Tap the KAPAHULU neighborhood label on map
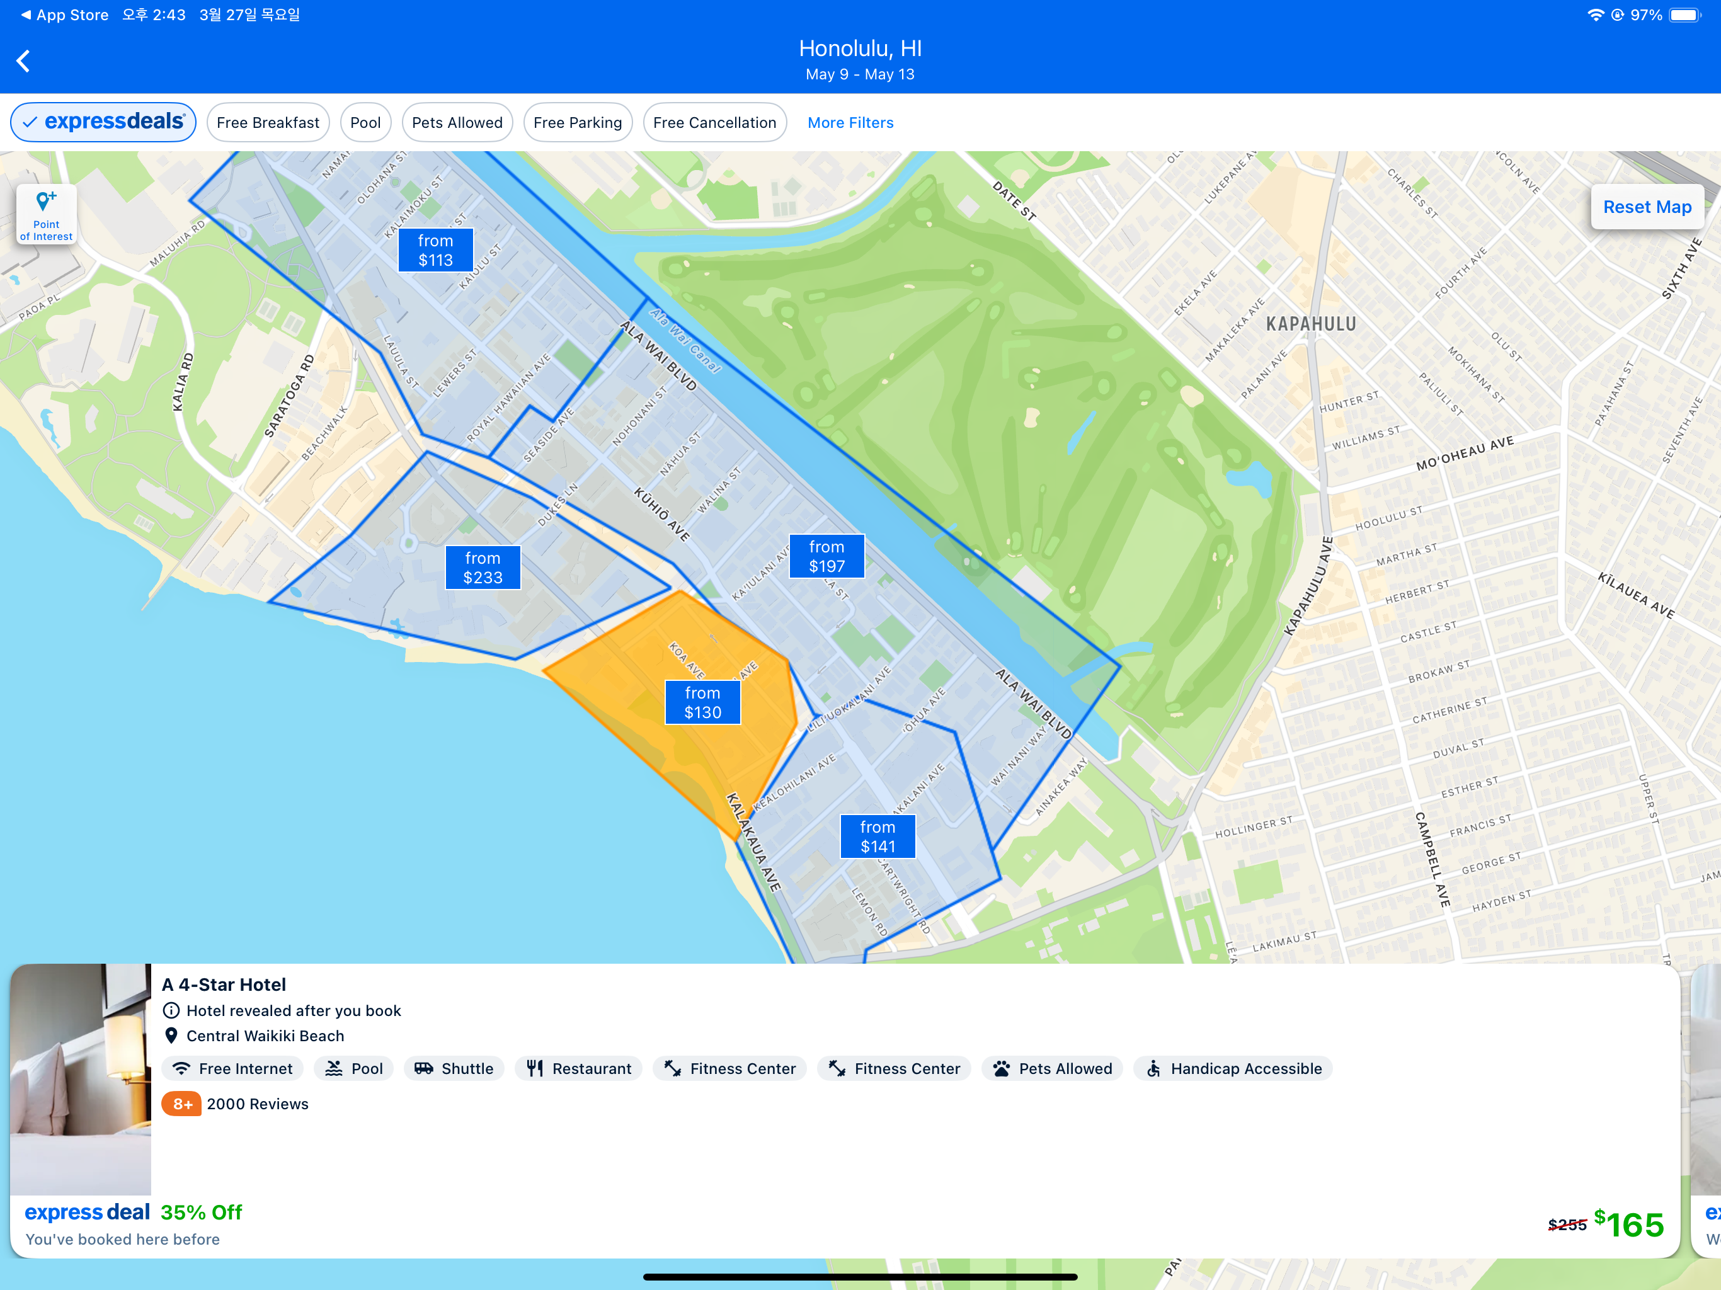This screenshot has width=1721, height=1290. [1311, 324]
